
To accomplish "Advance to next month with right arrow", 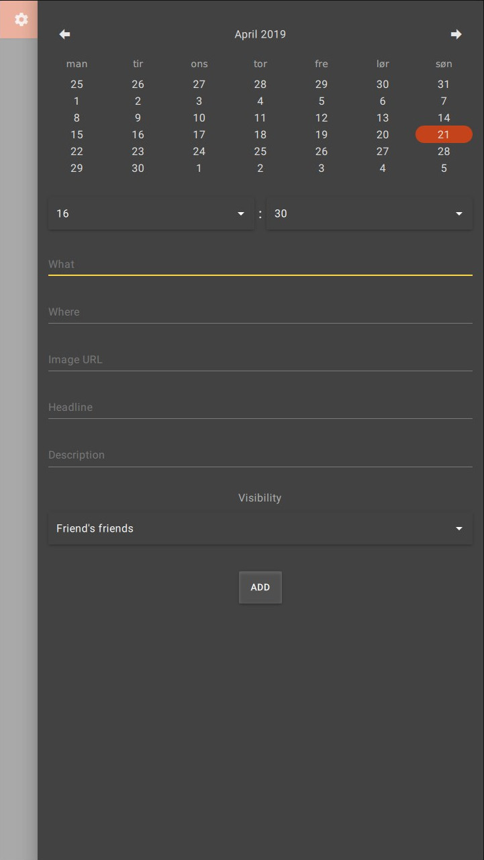I will coord(456,34).
